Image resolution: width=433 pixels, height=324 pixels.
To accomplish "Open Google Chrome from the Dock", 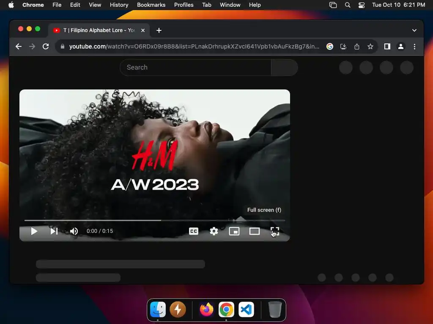I will (226, 309).
